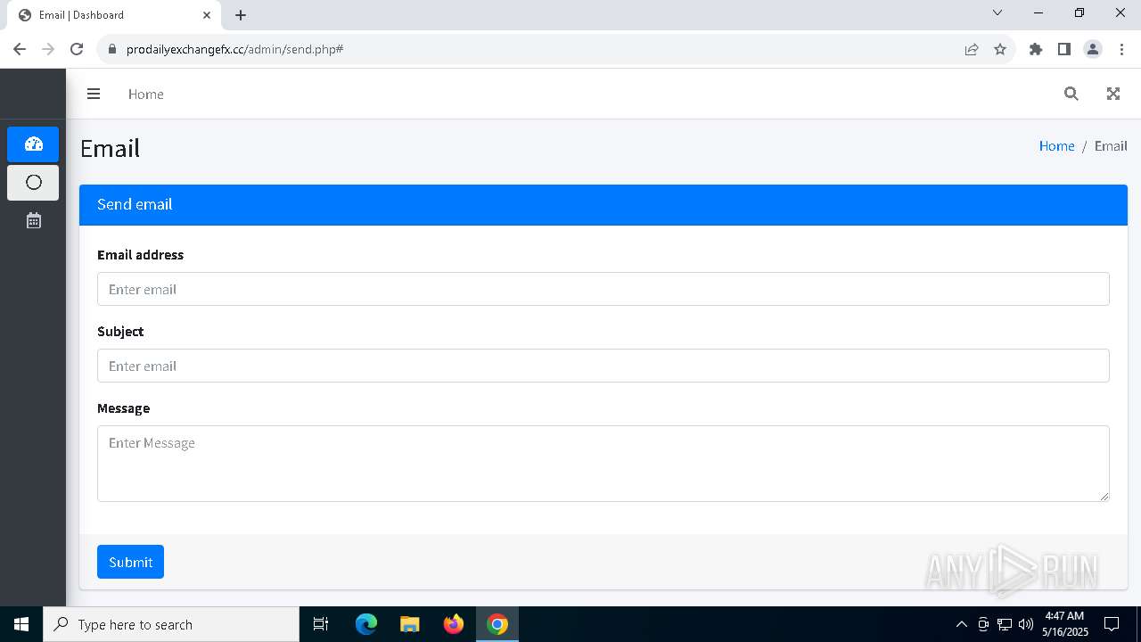
Task: View site lock information icon
Action: click(x=112, y=49)
